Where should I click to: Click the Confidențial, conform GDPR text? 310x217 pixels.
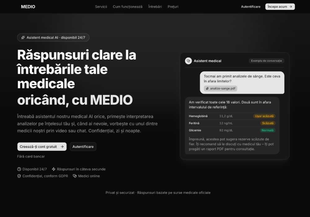(45, 176)
